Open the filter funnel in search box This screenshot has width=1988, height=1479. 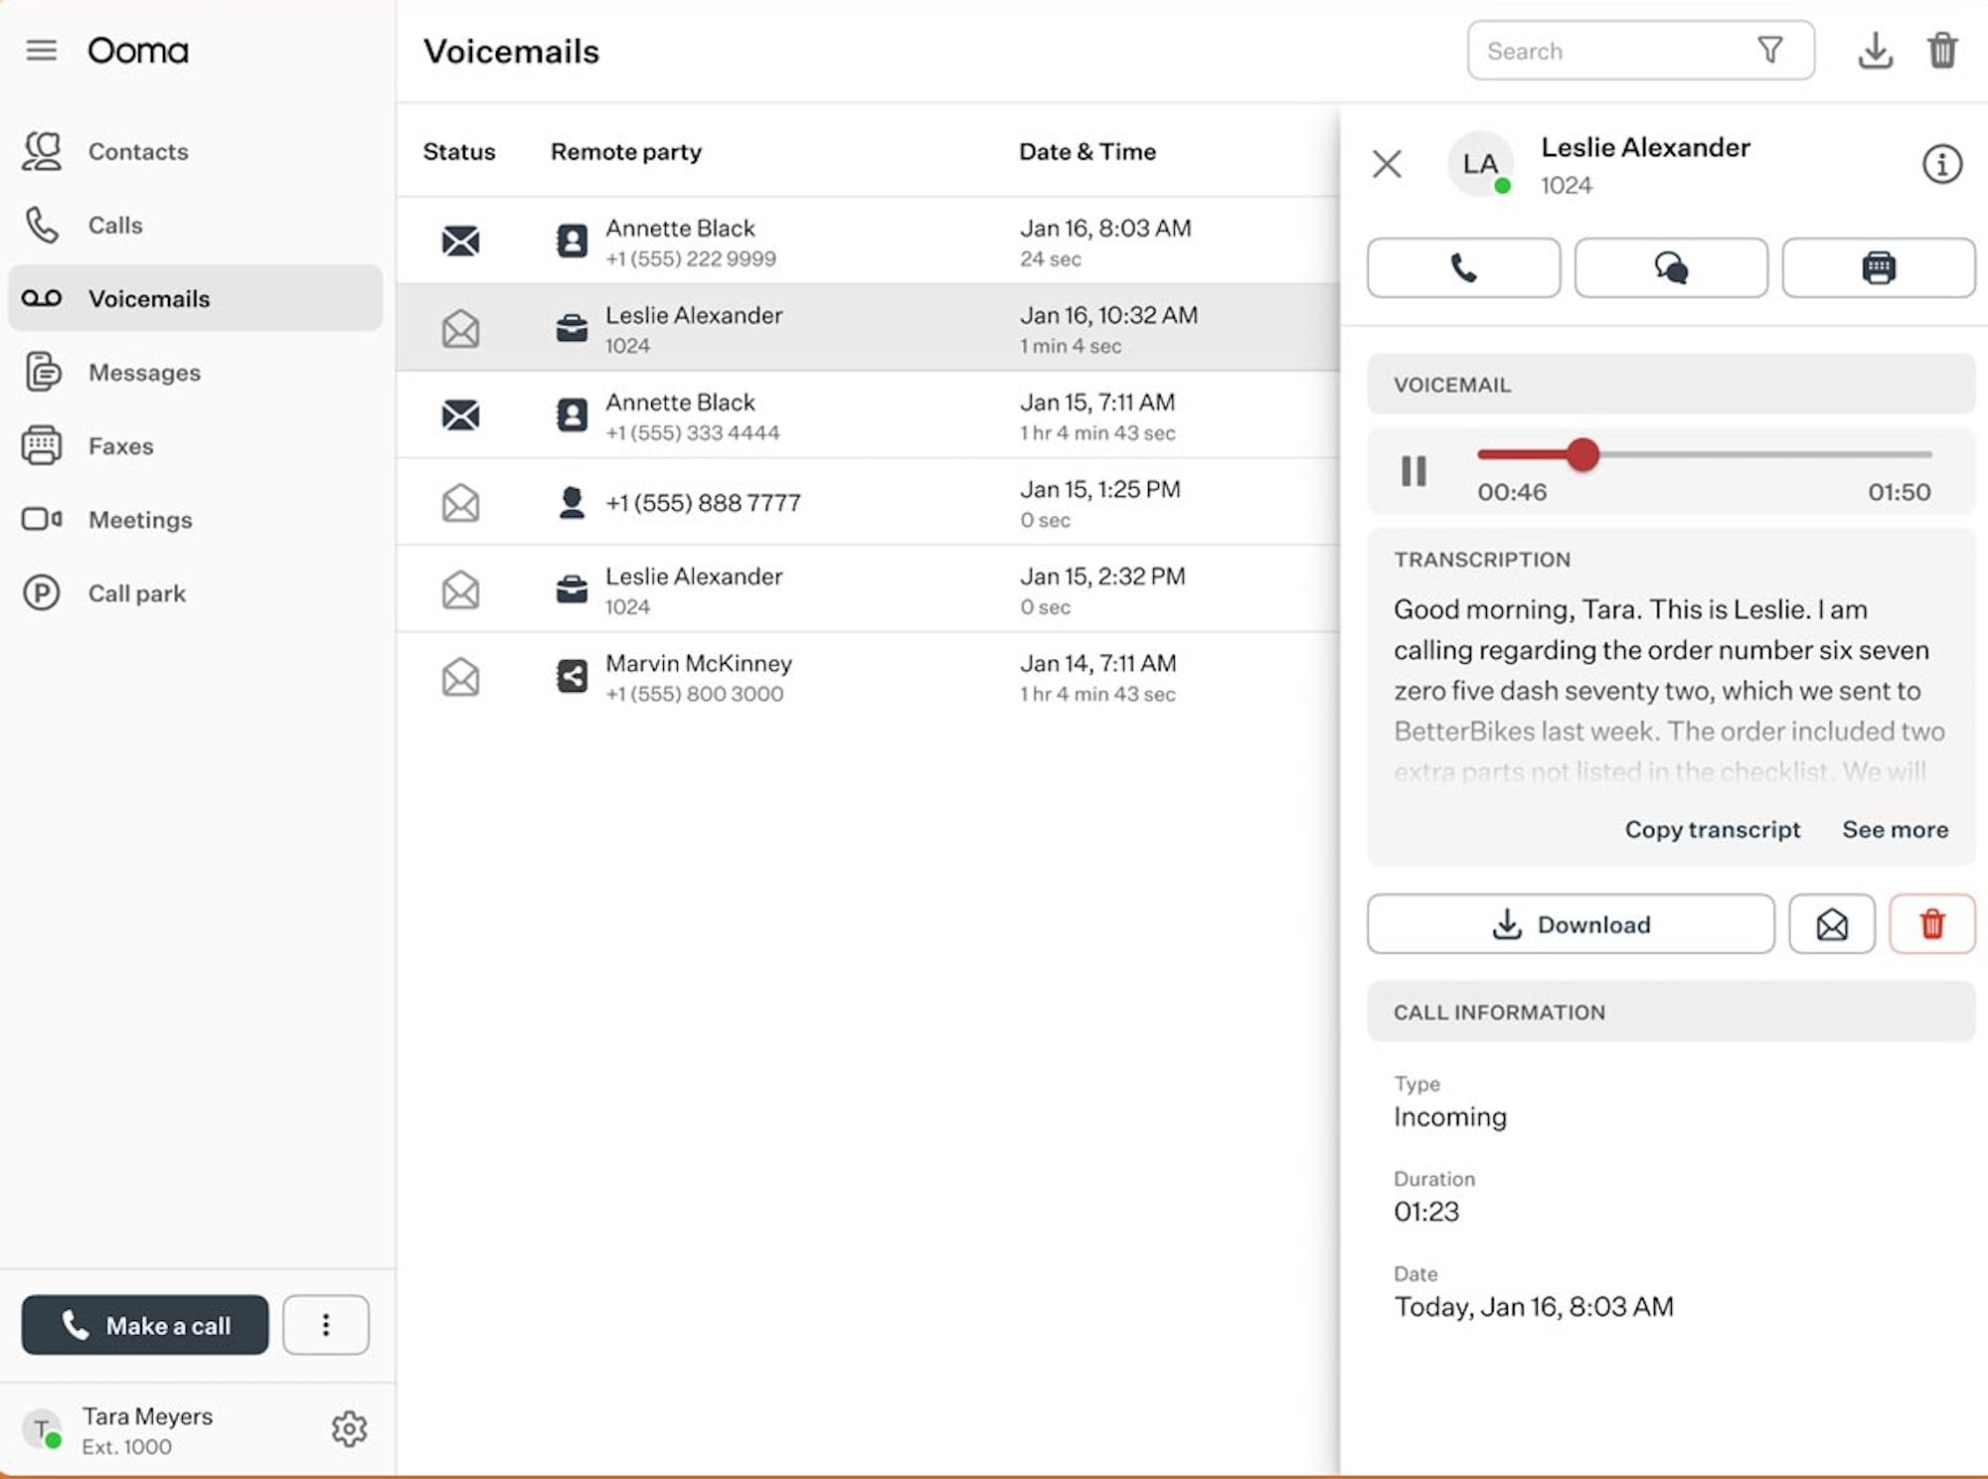pos(1770,51)
